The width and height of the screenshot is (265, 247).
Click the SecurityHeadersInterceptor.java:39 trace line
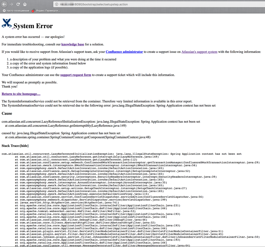click(x=116, y=177)
